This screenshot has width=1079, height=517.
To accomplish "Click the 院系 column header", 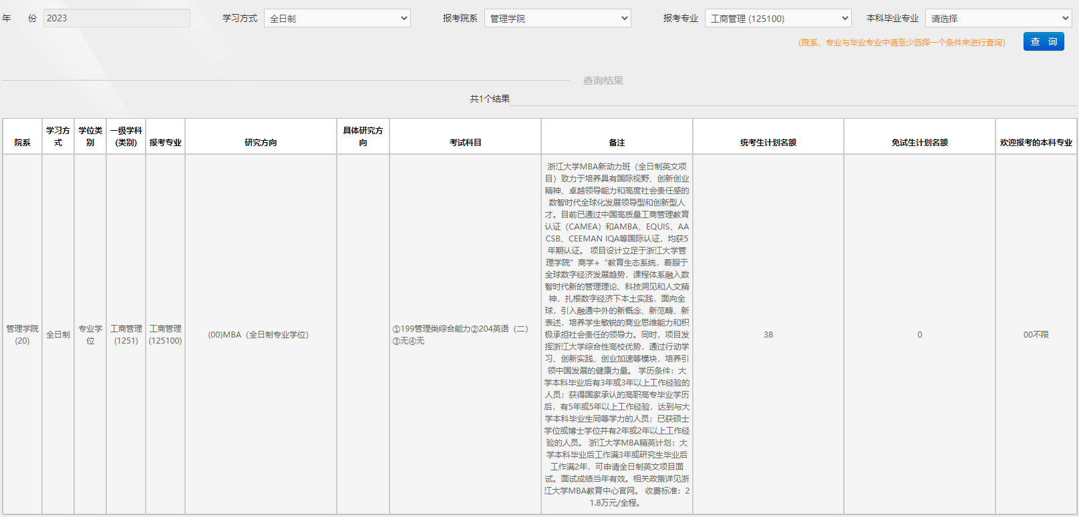I will (22, 142).
